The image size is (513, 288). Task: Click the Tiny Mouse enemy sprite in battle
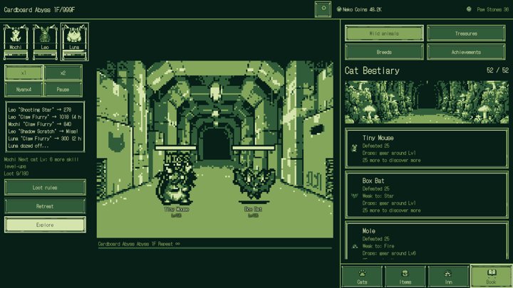tap(176, 180)
